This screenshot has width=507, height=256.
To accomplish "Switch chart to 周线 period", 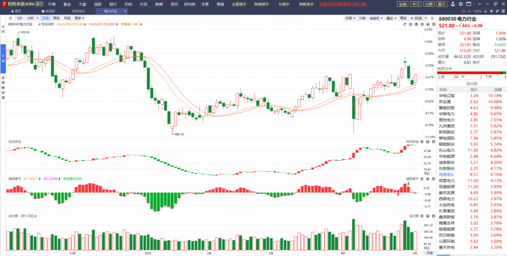I will [x=56, y=18].
